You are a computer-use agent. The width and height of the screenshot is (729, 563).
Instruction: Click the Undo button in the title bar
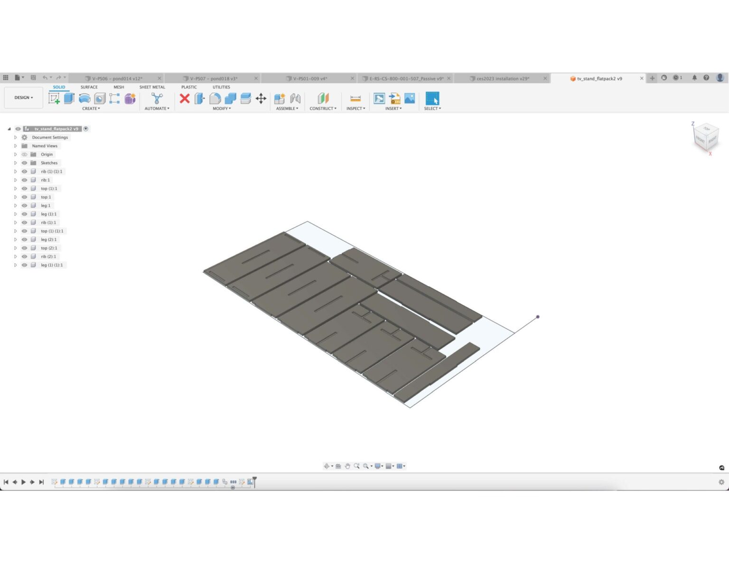[45, 77]
